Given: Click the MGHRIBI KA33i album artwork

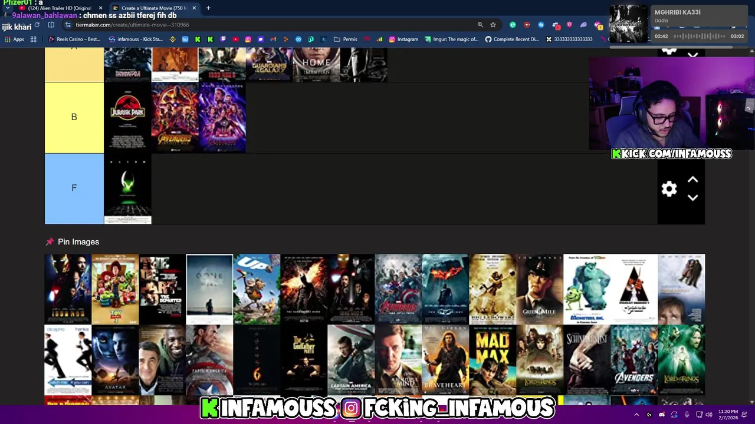Looking at the screenshot, I should [x=628, y=24].
